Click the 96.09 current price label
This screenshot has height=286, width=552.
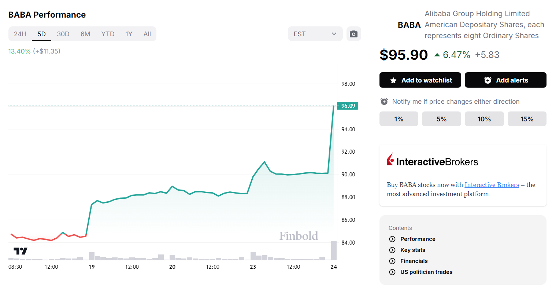point(348,106)
